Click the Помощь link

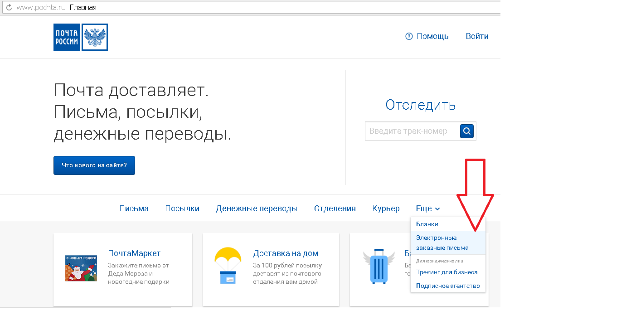coord(432,36)
